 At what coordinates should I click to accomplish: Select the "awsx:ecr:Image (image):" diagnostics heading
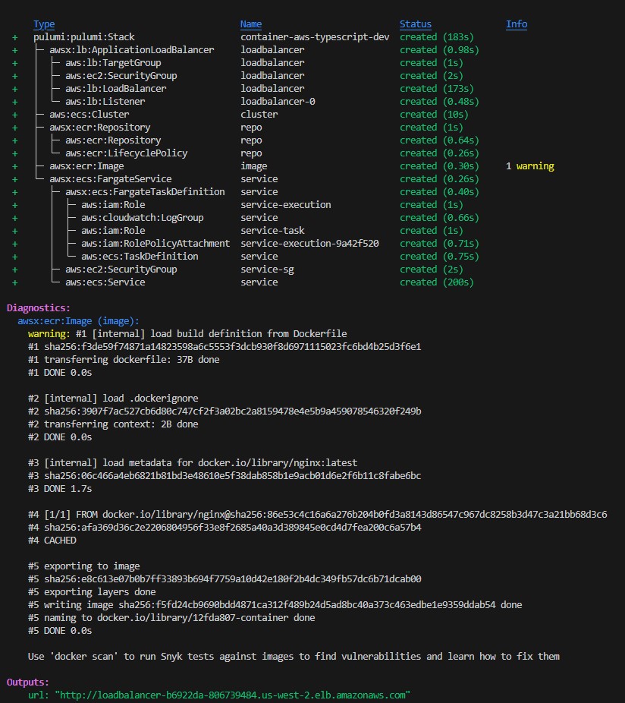[x=78, y=321]
